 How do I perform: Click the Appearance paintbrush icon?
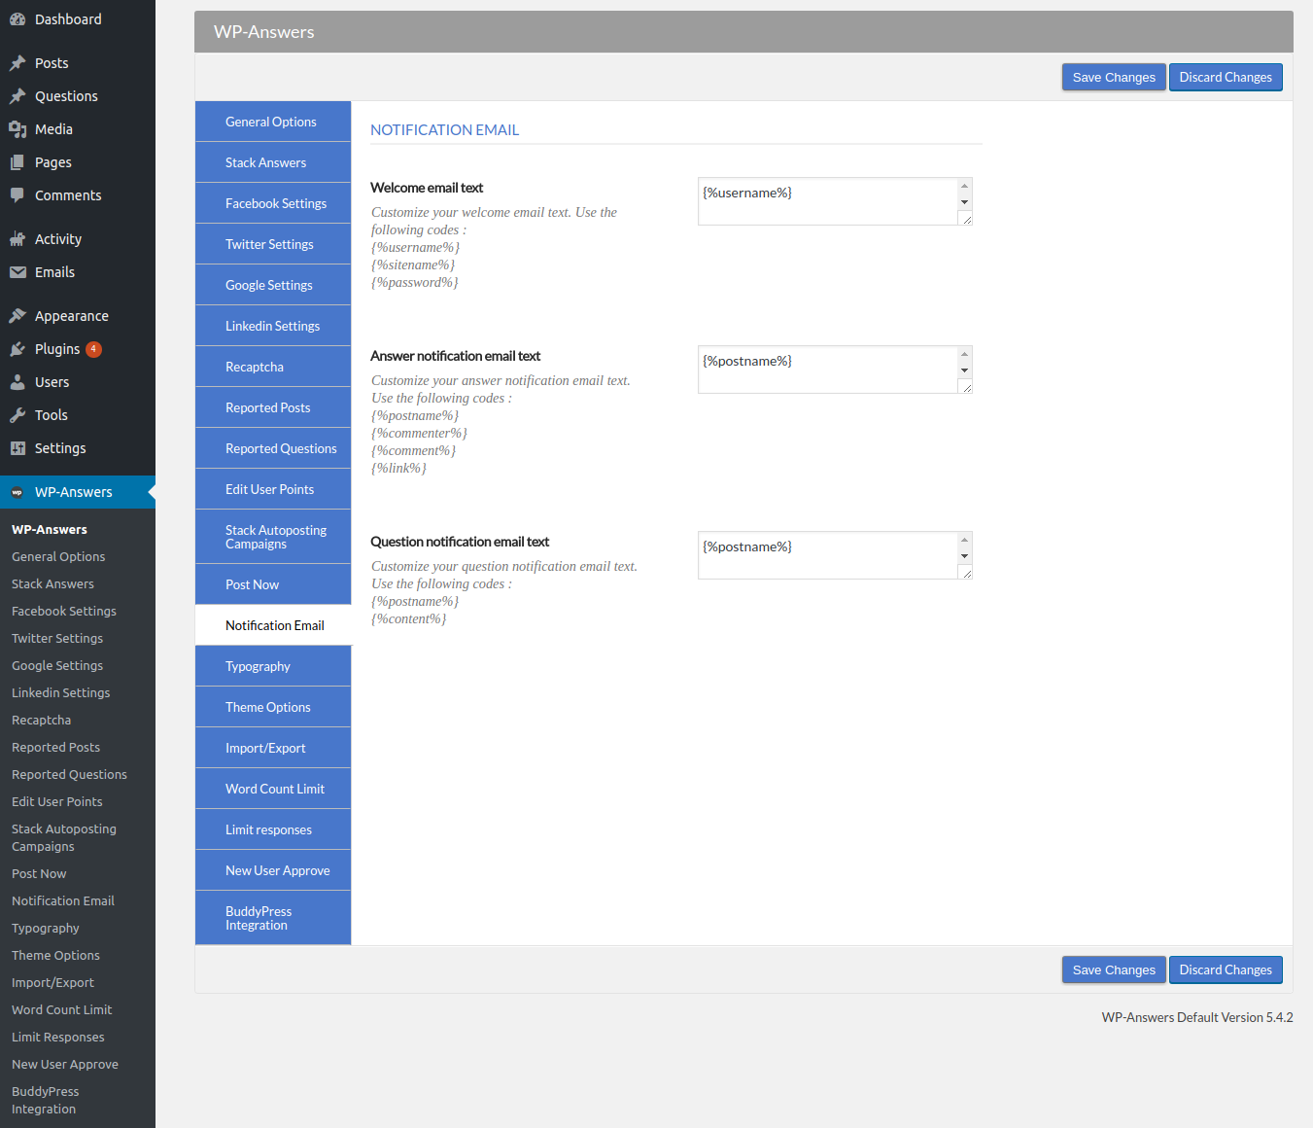(x=17, y=316)
